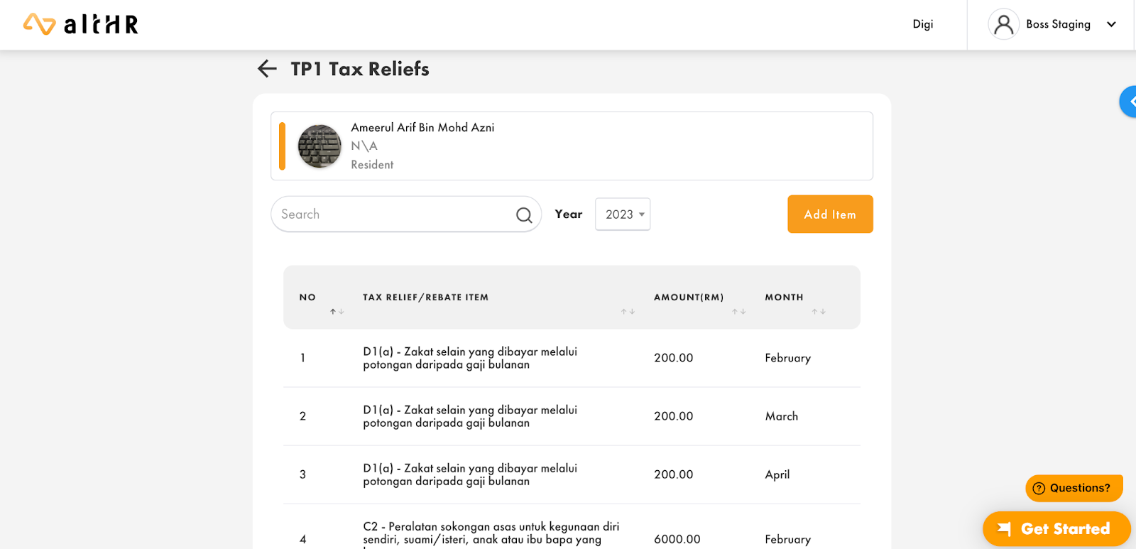The width and height of the screenshot is (1136, 549).
Task: Click the althHR logo
Action: tap(80, 23)
